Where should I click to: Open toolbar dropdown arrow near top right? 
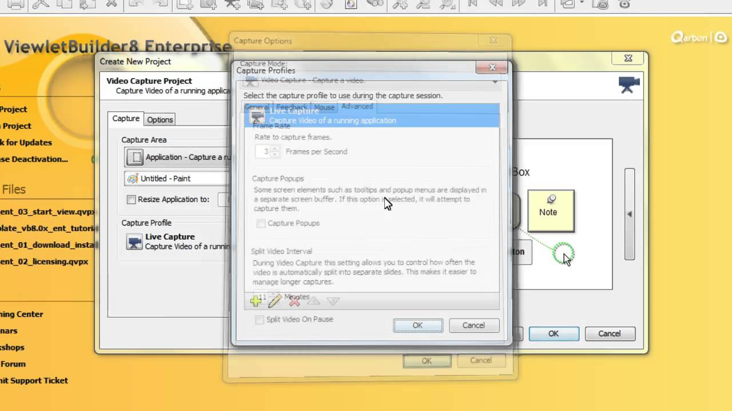[x=582, y=3]
